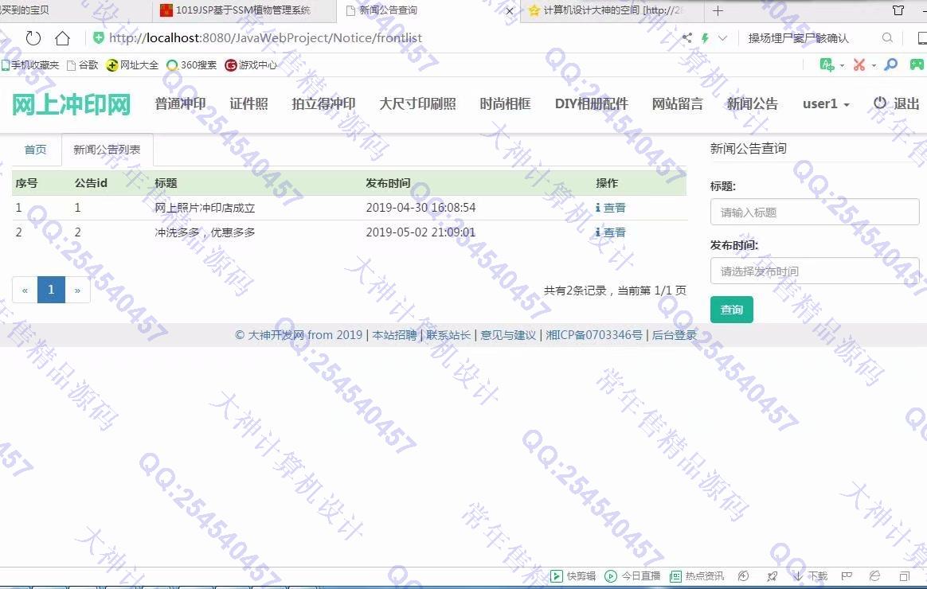Click the search box showing 操场埋尸案尸骸确认
Viewport: 927px width, 589px height.
point(798,38)
